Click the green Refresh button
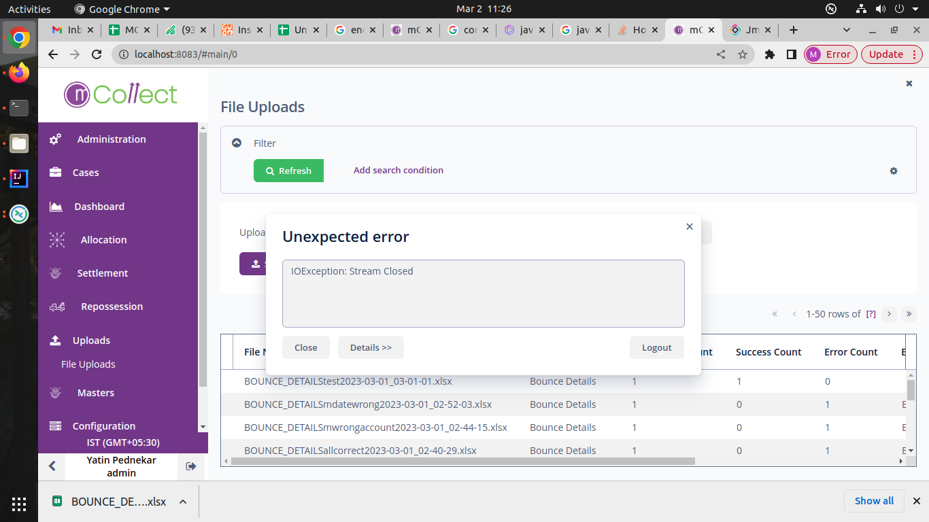Screen dimensions: 929x522 pyautogui.click(x=288, y=171)
